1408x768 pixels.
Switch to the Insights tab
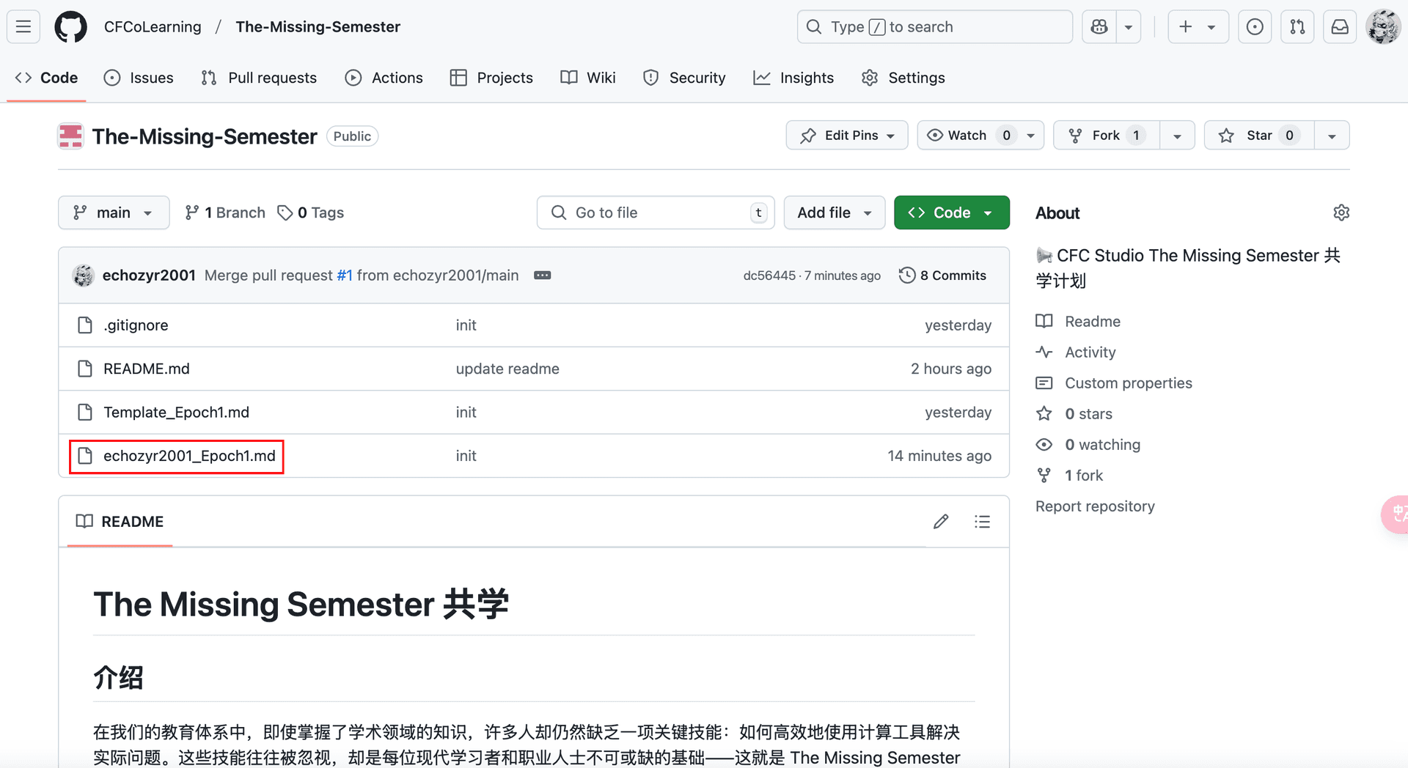793,78
